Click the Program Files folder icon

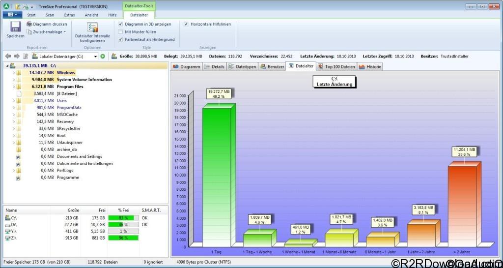[x=19, y=87]
